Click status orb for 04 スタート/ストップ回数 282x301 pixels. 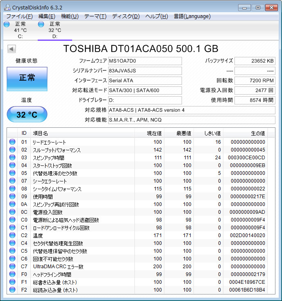click(12, 165)
